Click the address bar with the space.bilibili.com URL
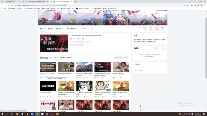The image size is (207, 116). click(99, 5)
